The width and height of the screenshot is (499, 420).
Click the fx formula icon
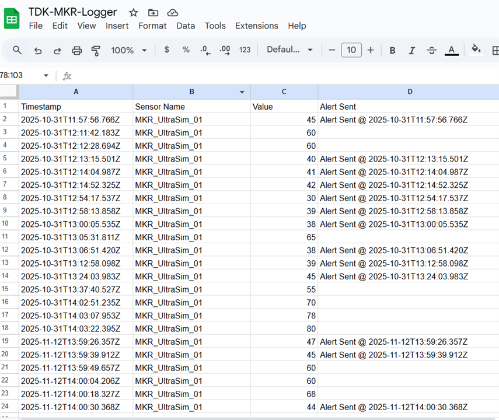coord(67,76)
